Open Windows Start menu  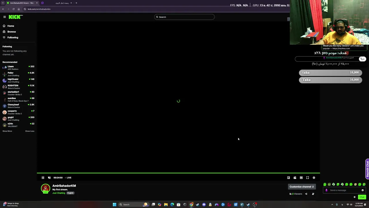pyautogui.click(x=114, y=205)
